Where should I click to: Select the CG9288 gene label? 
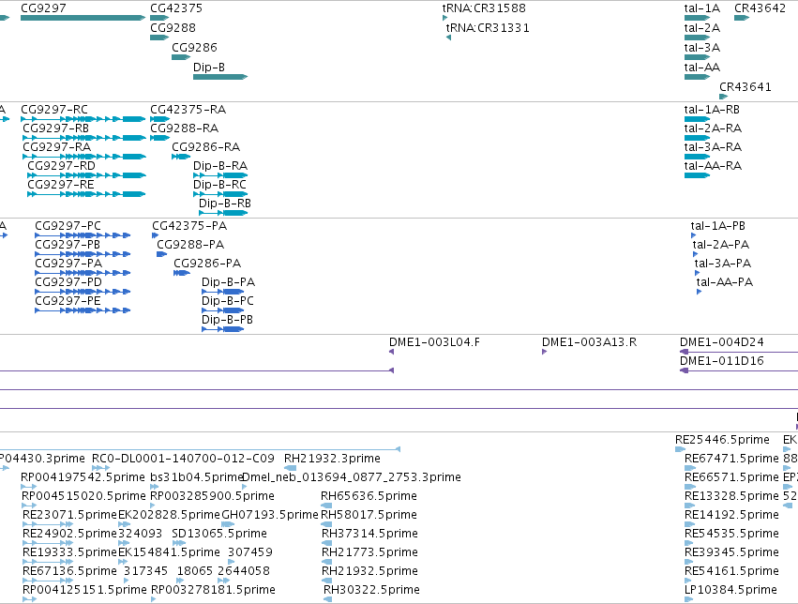point(173,27)
